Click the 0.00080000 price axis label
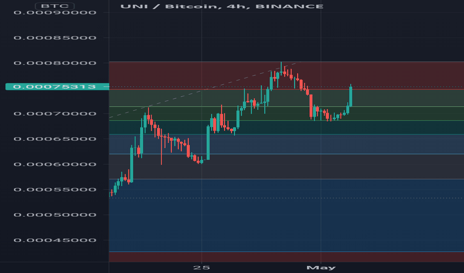Screen dimensions: 464x273 (55, 63)
